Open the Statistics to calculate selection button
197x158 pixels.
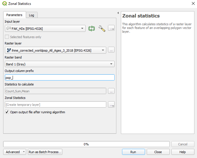[x=111, y=91]
